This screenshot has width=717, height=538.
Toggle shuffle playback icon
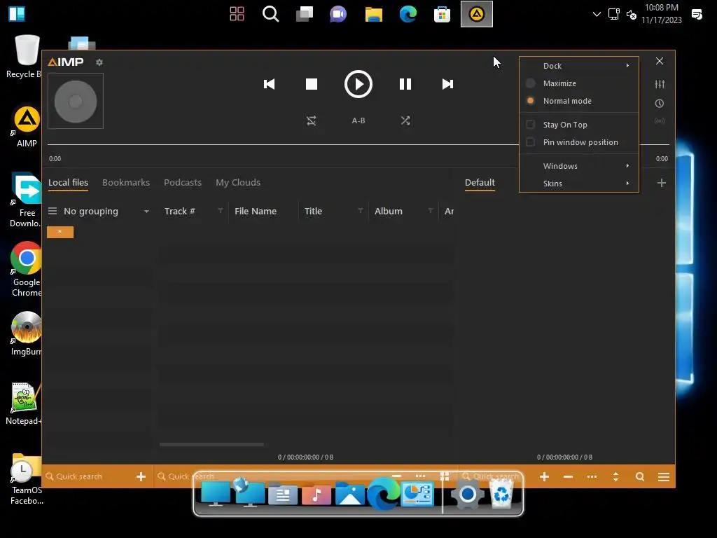click(x=405, y=120)
